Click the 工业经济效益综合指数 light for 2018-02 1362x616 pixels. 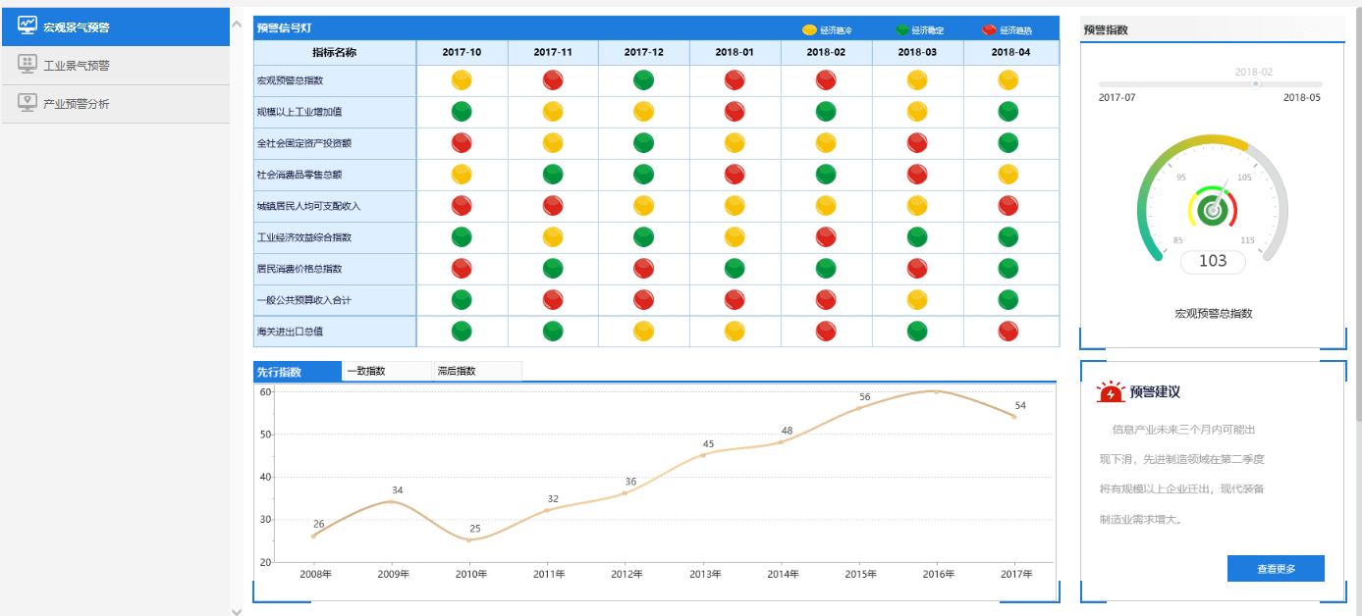[826, 237]
